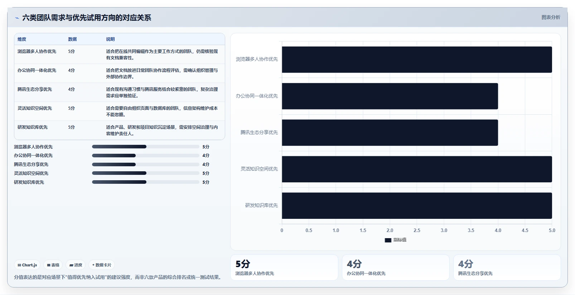Click the 数据 column header

click(x=72, y=39)
